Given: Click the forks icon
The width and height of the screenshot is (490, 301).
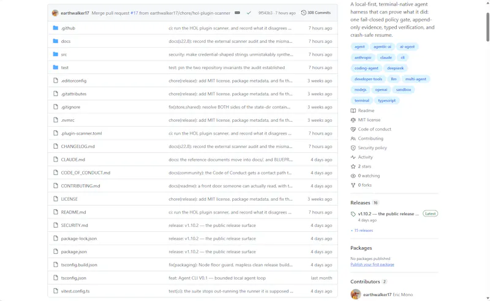Looking at the screenshot, I should 353,185.
